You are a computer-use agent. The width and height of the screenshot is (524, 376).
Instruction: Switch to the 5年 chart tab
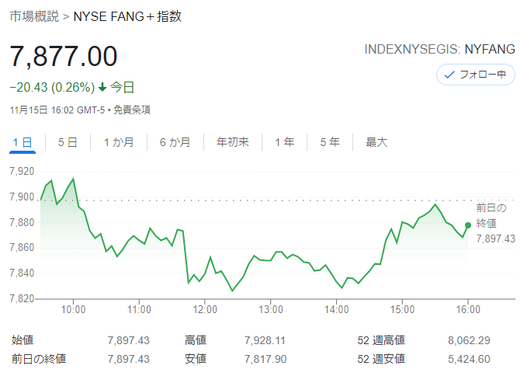330,142
